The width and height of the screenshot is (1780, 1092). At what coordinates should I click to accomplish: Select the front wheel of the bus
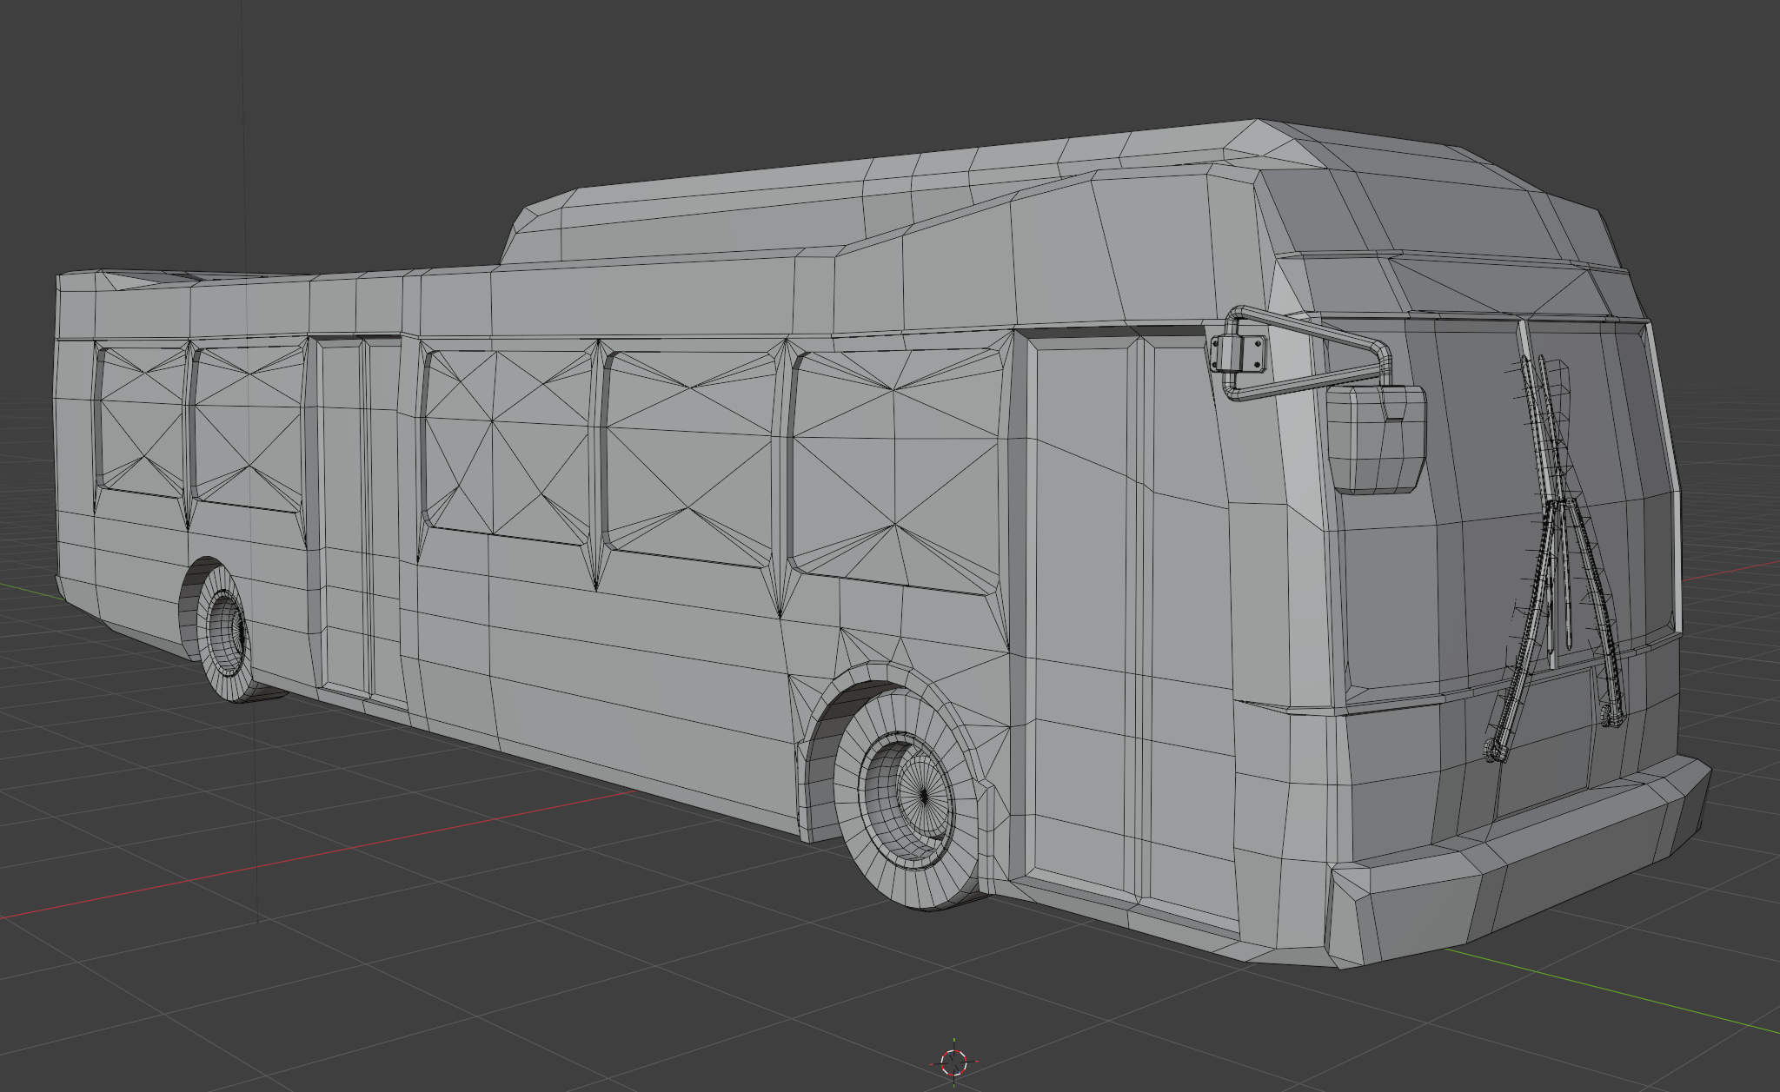tap(907, 797)
